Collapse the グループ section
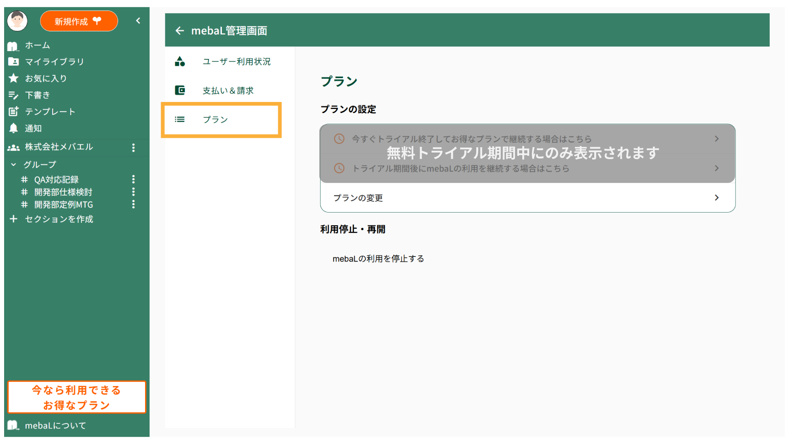 [x=14, y=164]
